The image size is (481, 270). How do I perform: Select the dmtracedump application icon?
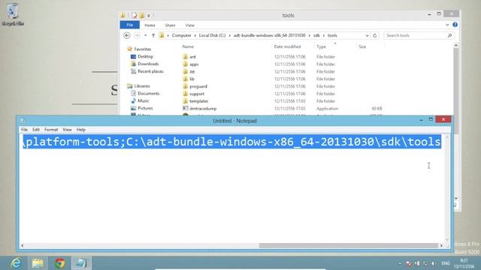pos(186,108)
